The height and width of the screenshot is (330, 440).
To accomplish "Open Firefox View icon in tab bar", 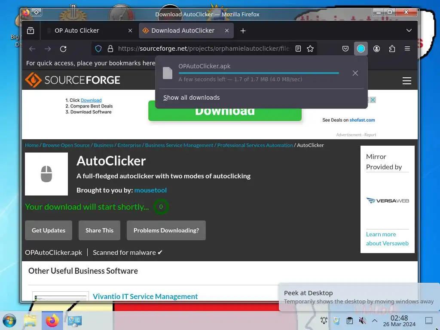I will pyautogui.click(x=31, y=31).
